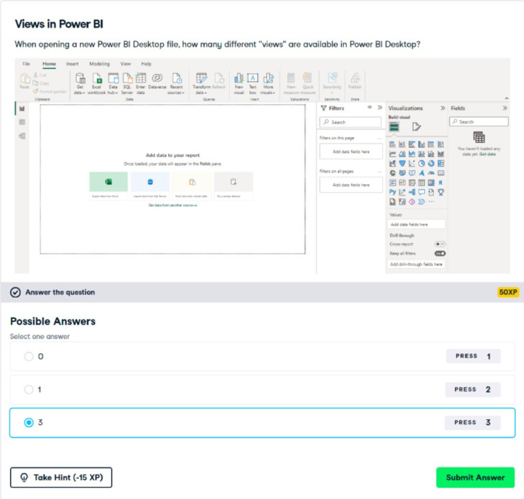Switch to Model view in left sidebar
The height and width of the screenshot is (499, 524).
click(x=22, y=136)
